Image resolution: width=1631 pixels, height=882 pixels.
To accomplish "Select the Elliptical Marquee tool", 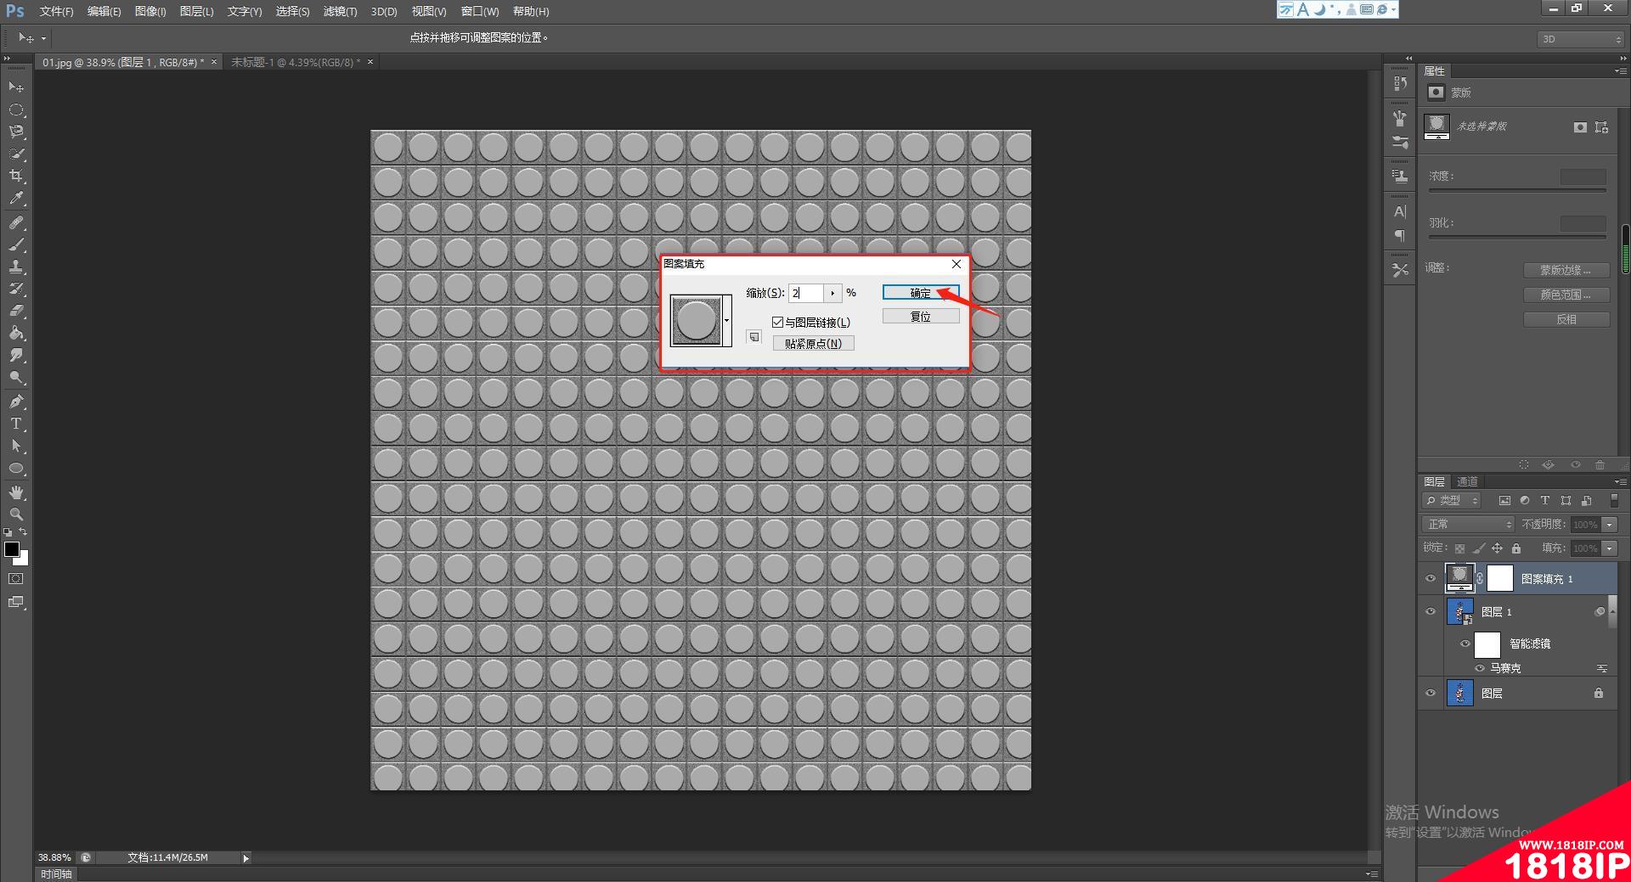I will (16, 110).
